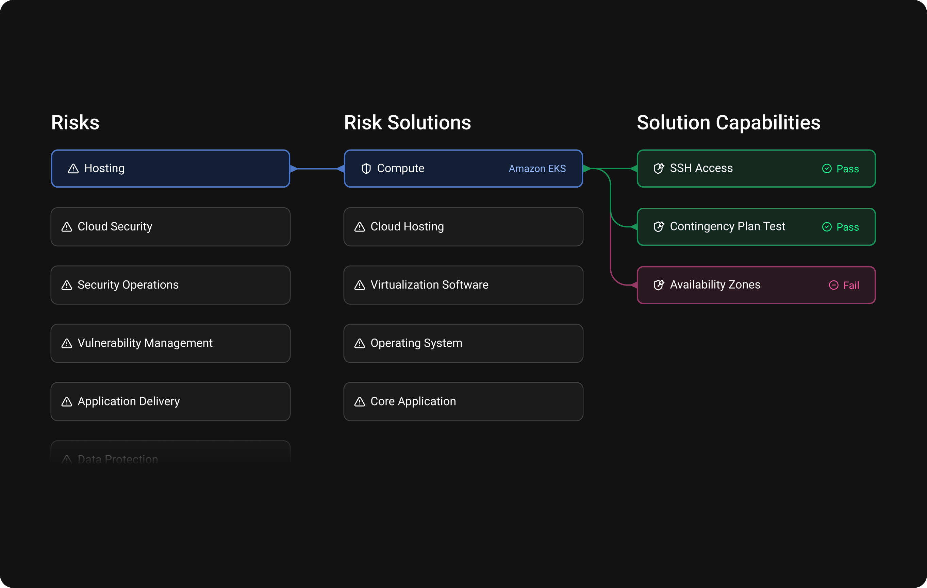Click warning icon beside Operating System
Image resolution: width=927 pixels, height=588 pixels.
coord(360,343)
